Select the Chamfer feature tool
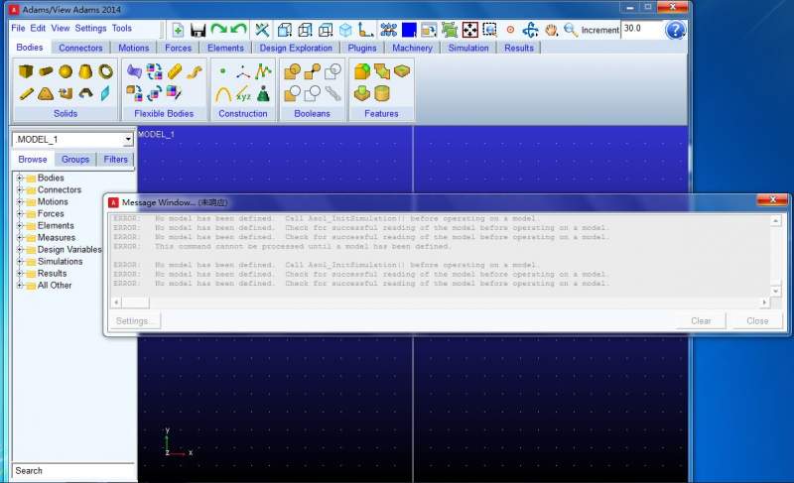Image resolution: width=794 pixels, height=483 pixels. (382, 71)
